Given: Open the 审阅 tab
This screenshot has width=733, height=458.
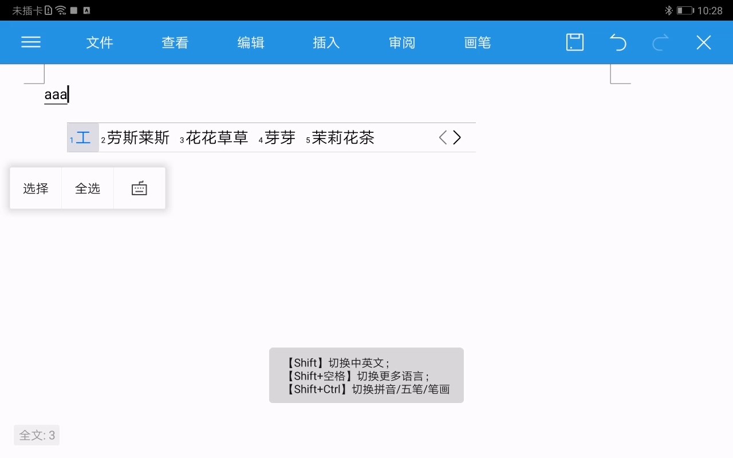Looking at the screenshot, I should 402,42.
